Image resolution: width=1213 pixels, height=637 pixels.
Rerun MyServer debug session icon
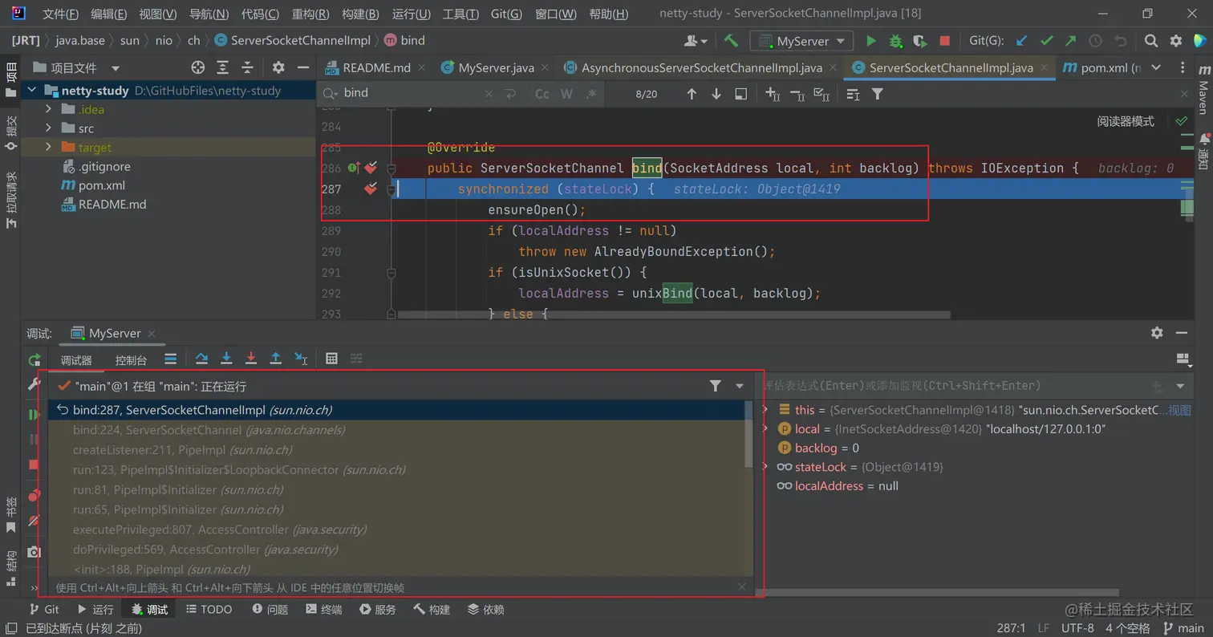tap(34, 360)
